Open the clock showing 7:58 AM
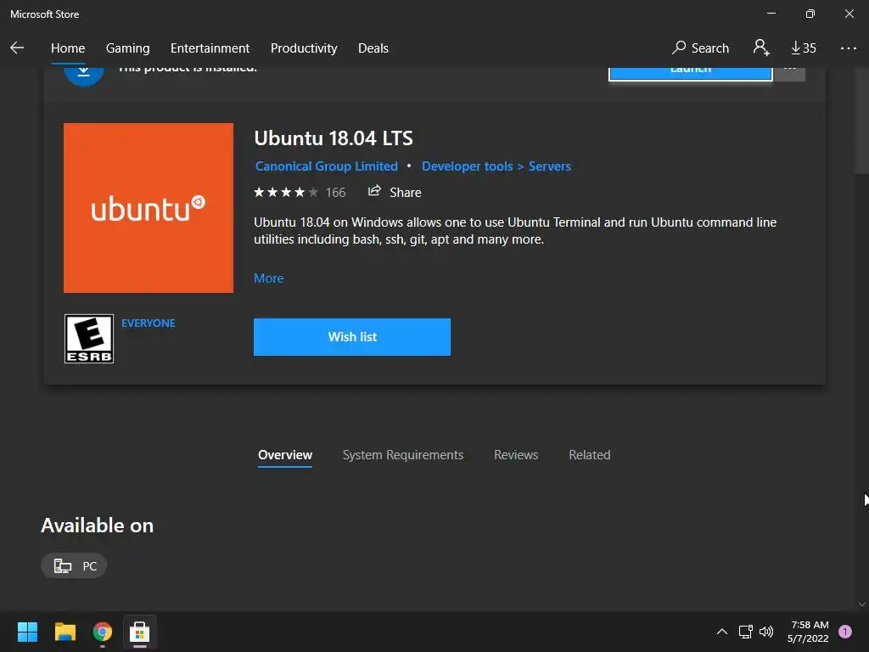 (x=808, y=632)
